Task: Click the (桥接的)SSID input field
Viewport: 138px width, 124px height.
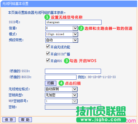Action: [x=73, y=71]
